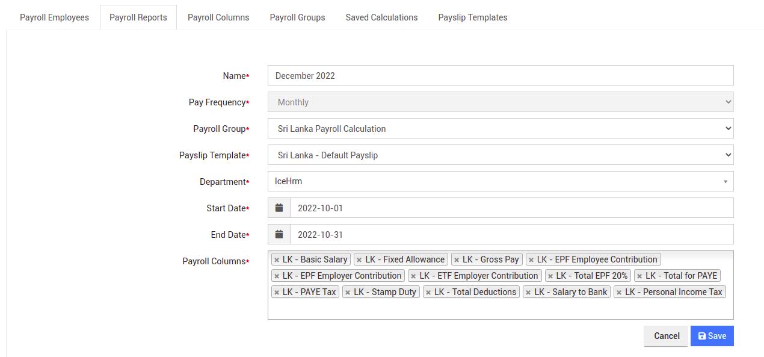Remove the LK - Total Deductions tag

pyautogui.click(x=428, y=293)
